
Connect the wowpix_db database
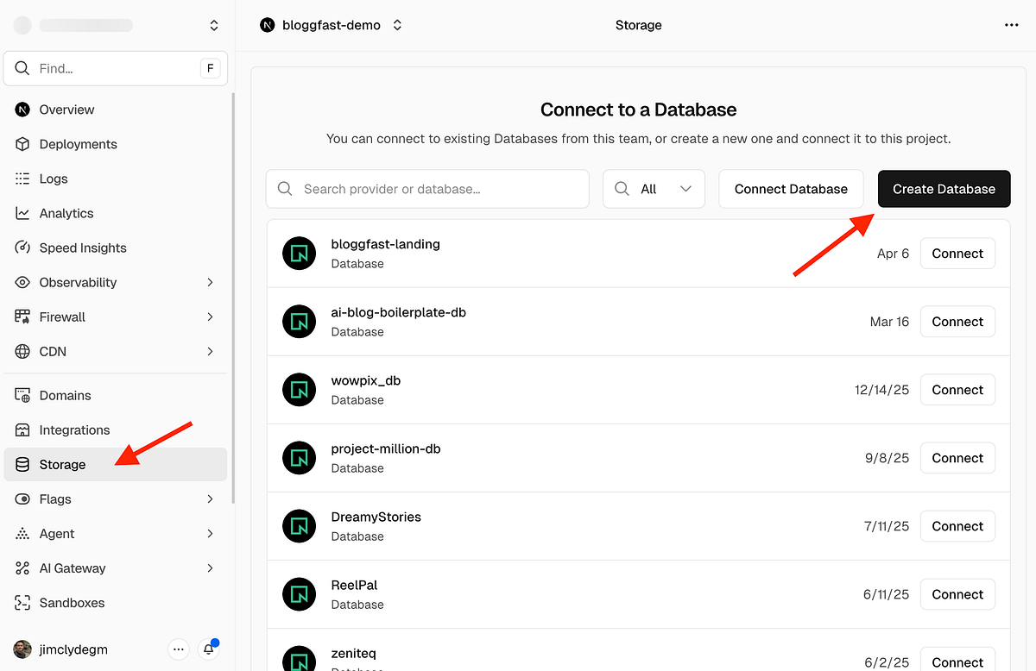tap(957, 390)
